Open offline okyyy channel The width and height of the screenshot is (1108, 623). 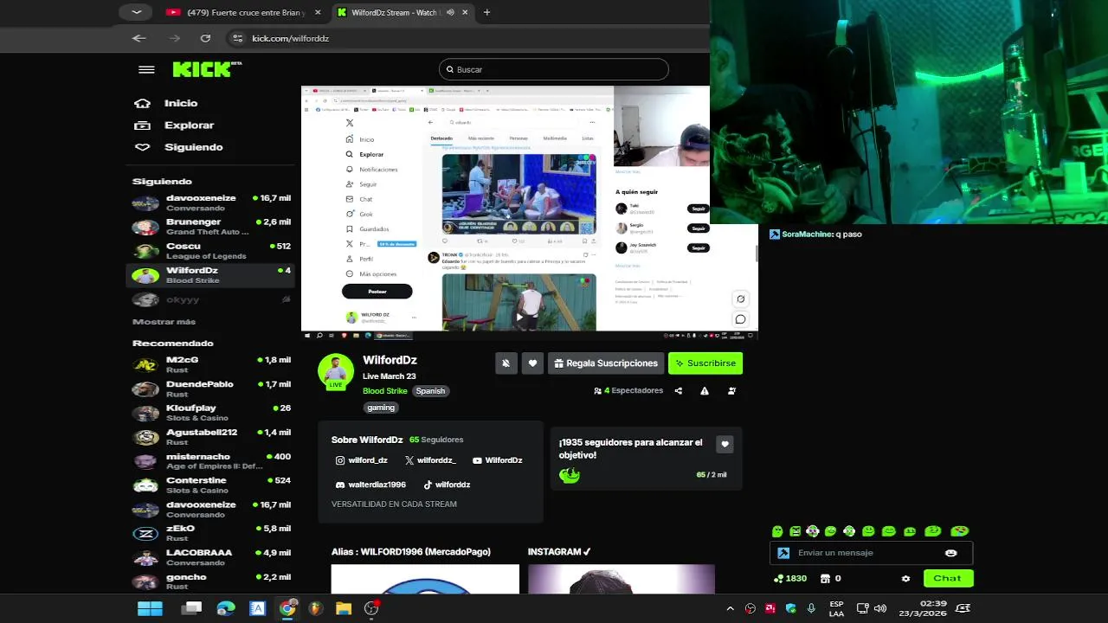(210, 299)
